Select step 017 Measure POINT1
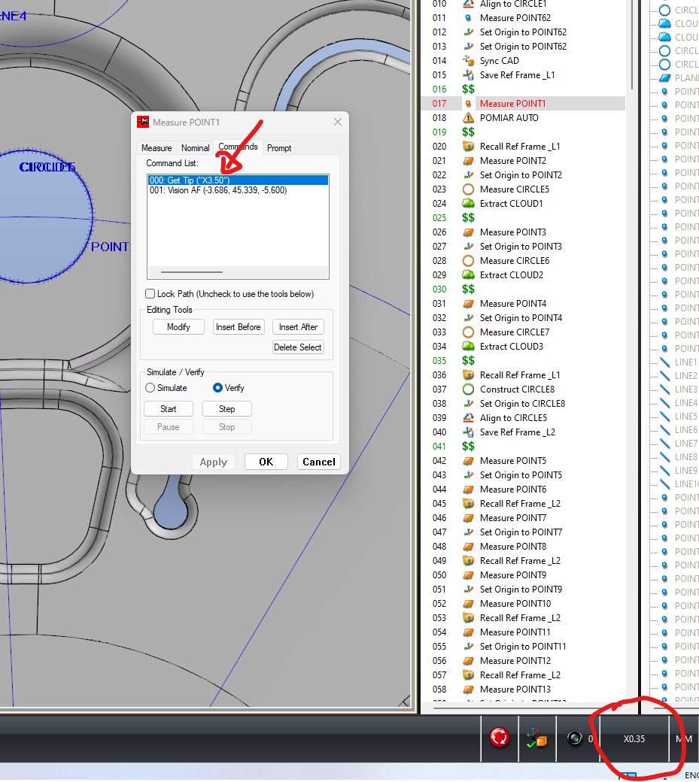699x782 pixels. point(524,104)
